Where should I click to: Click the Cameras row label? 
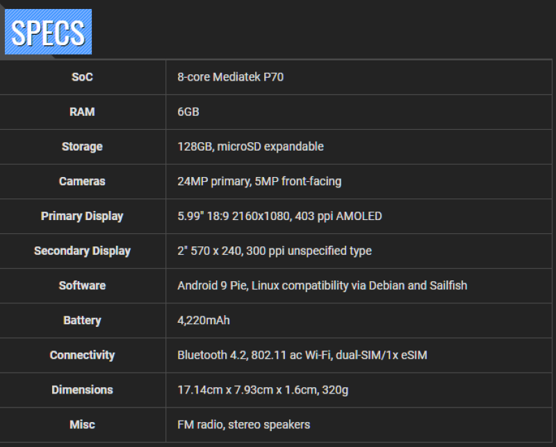[82, 181]
